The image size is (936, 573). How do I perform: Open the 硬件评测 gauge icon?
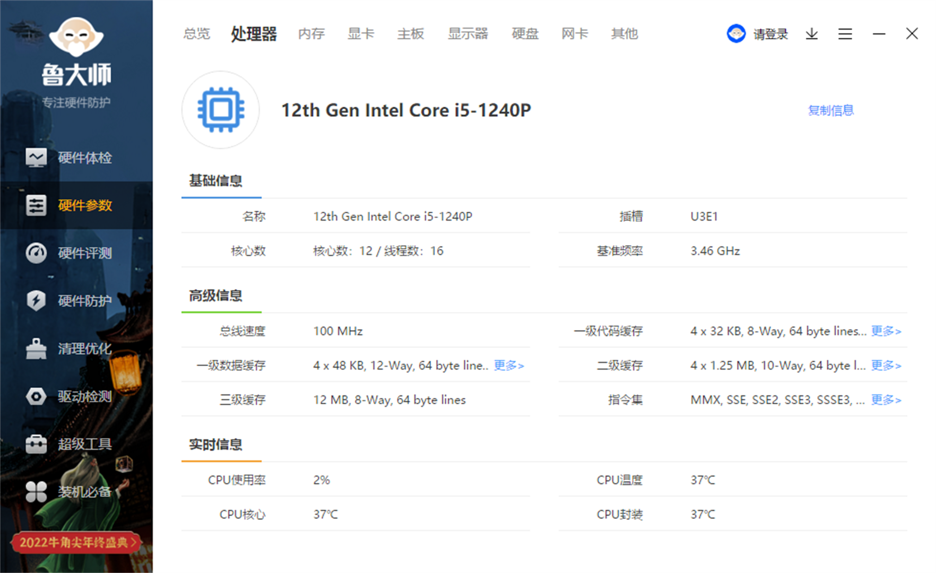click(x=36, y=253)
